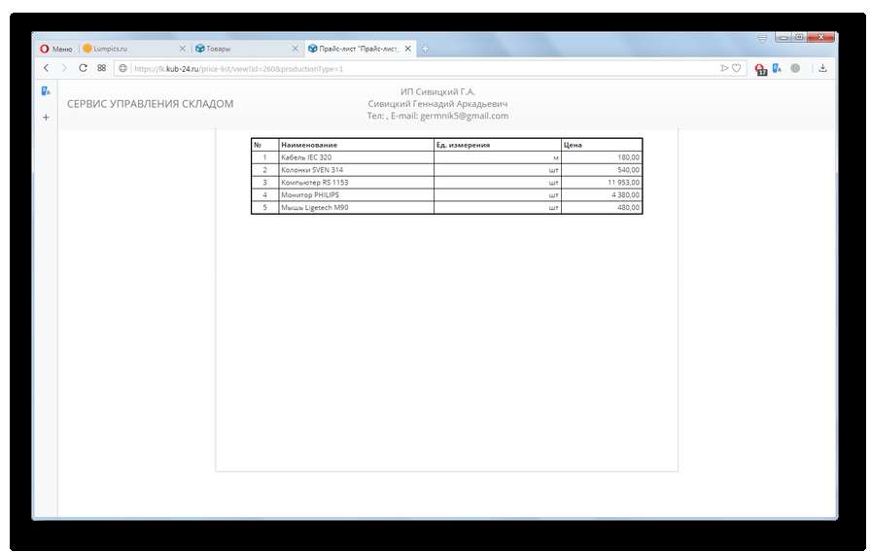Image resolution: width=870 pixels, height=552 pixels.
Task: Click the globe site-info icon
Action: pos(122,68)
